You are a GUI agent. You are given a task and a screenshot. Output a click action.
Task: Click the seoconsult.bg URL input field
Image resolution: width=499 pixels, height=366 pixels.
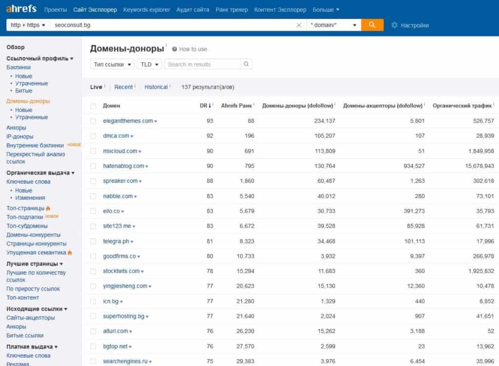click(x=173, y=25)
